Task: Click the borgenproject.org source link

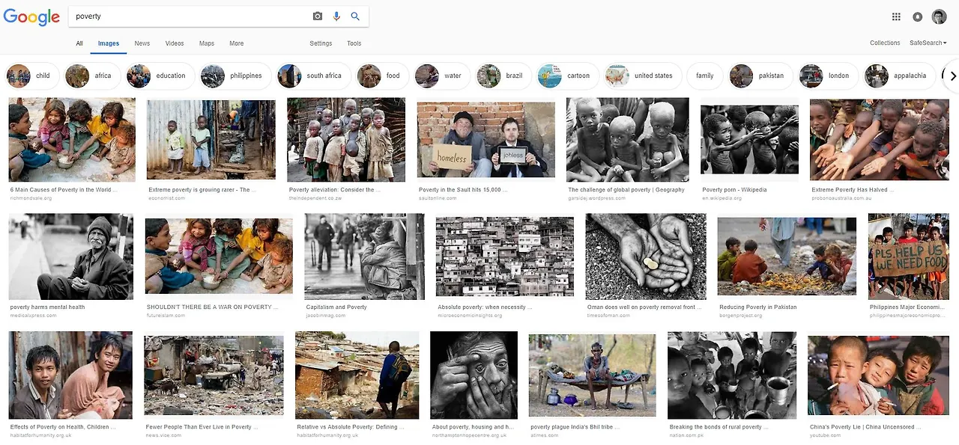Action: (740, 315)
